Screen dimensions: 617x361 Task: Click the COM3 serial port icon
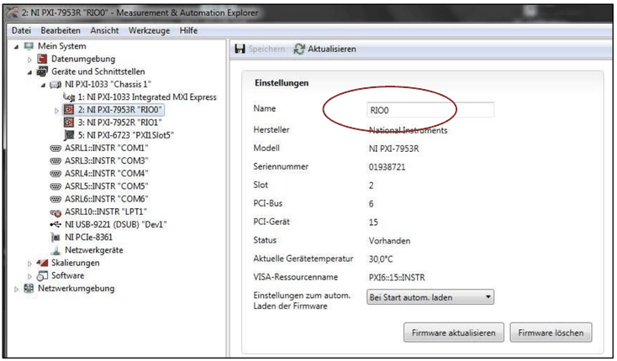tap(55, 160)
